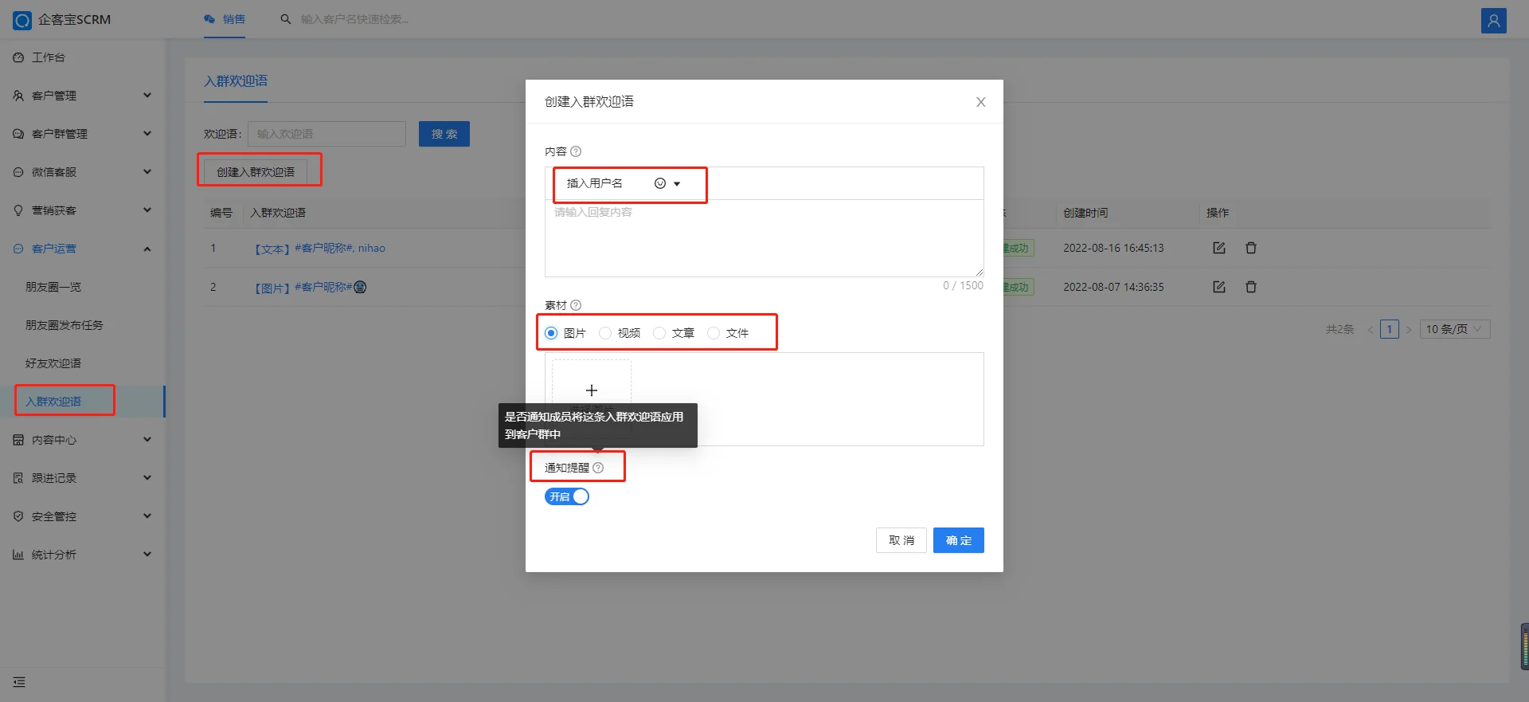Click the 确定 button

tap(959, 540)
